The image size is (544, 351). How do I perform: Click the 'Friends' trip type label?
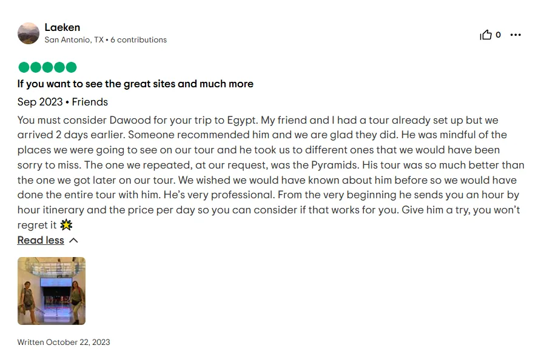90,102
